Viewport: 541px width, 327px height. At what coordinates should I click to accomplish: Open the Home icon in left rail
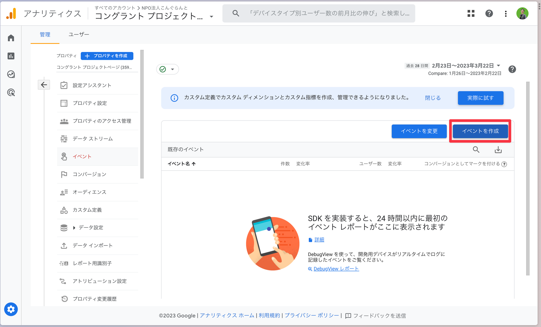point(11,38)
